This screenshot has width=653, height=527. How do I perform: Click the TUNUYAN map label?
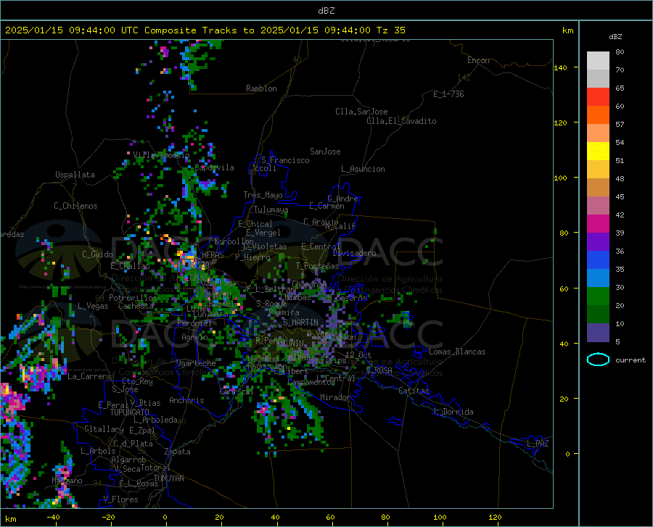click(168, 478)
